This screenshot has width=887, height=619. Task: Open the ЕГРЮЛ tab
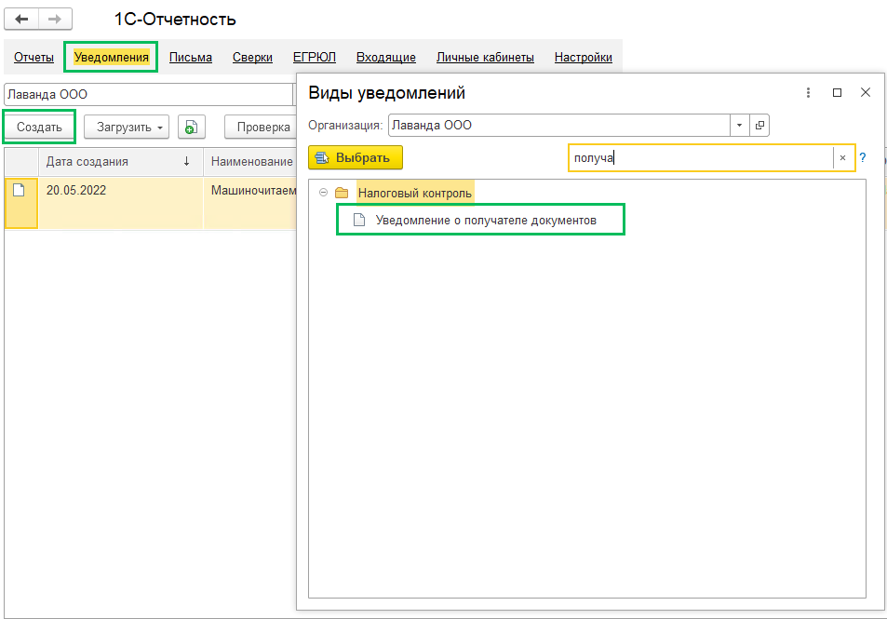315,57
